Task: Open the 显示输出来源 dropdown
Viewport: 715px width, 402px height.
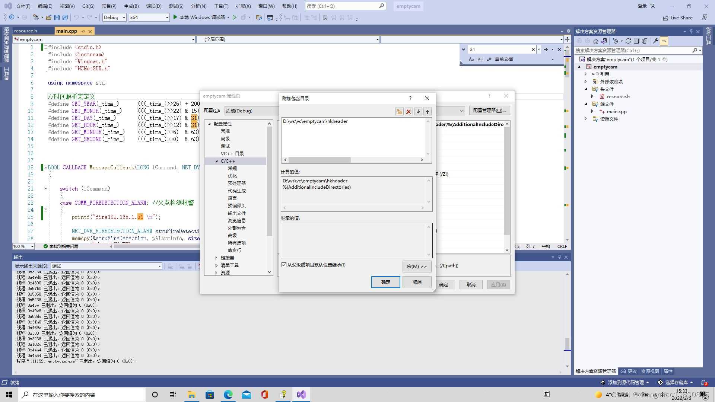Action: pos(107,266)
